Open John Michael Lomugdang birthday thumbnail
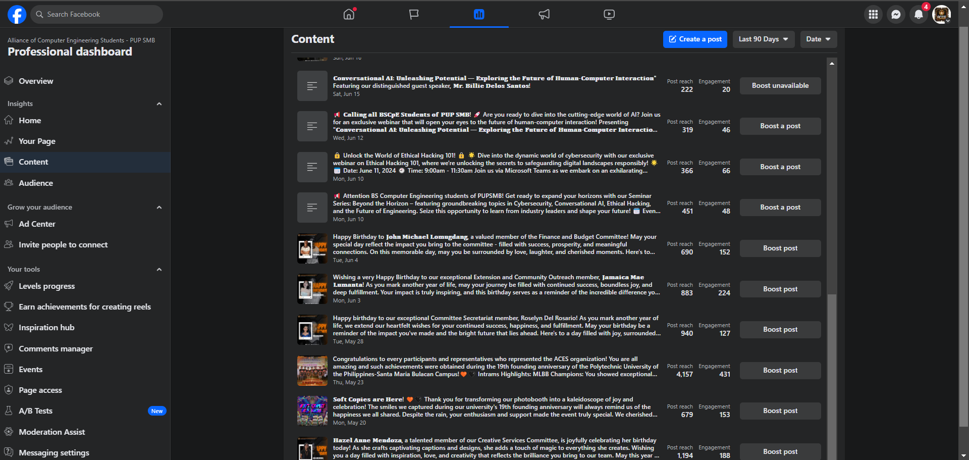The height and width of the screenshot is (460, 969). 312,248
